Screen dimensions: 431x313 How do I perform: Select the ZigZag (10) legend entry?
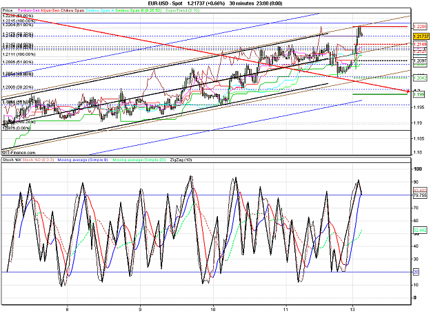coord(181,160)
